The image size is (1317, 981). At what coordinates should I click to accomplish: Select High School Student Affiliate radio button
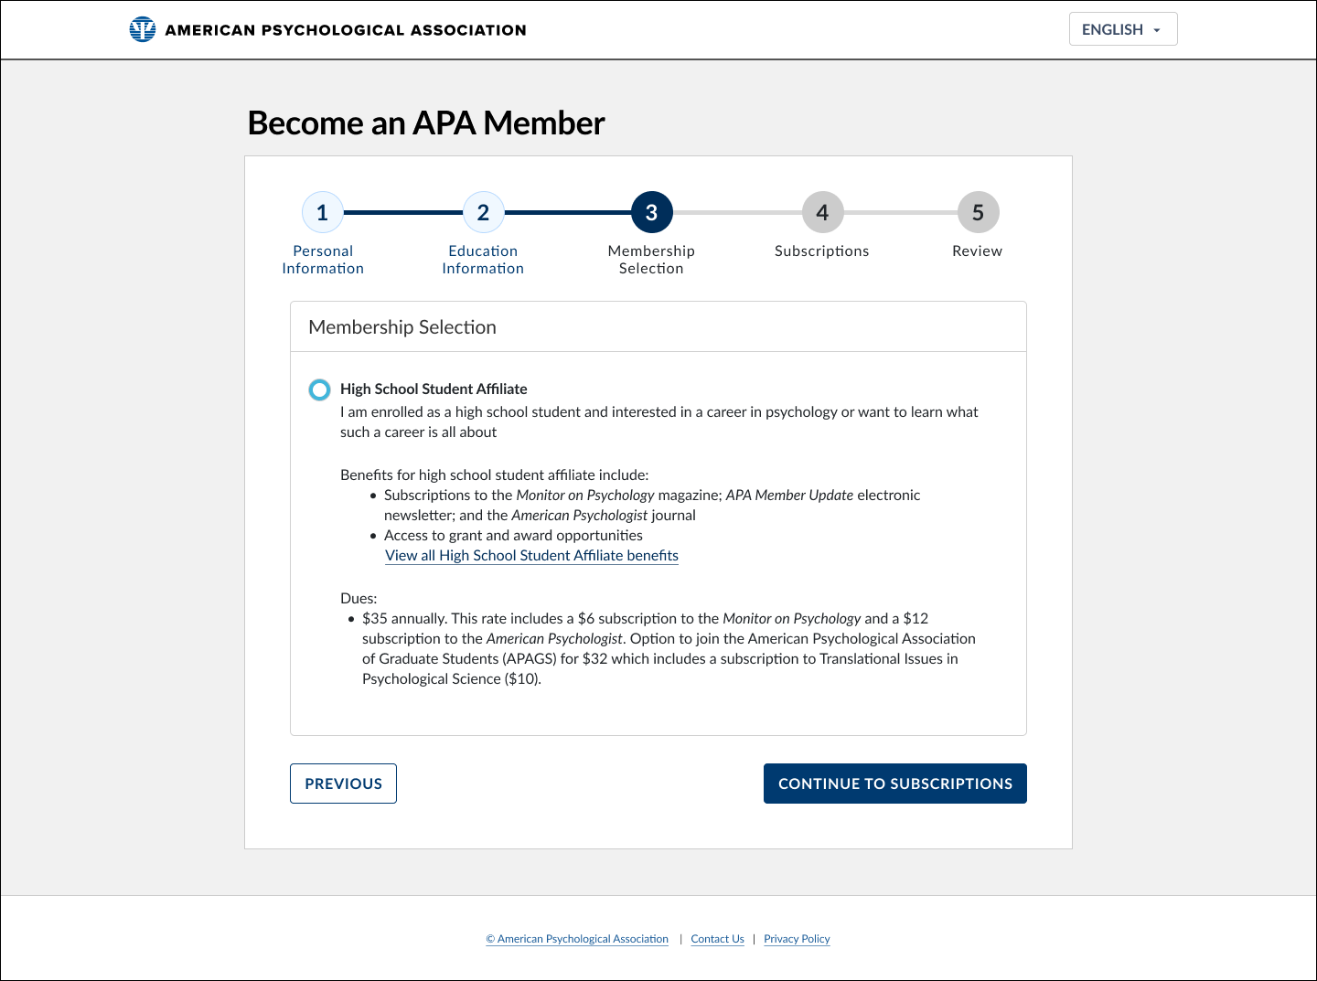pos(319,389)
